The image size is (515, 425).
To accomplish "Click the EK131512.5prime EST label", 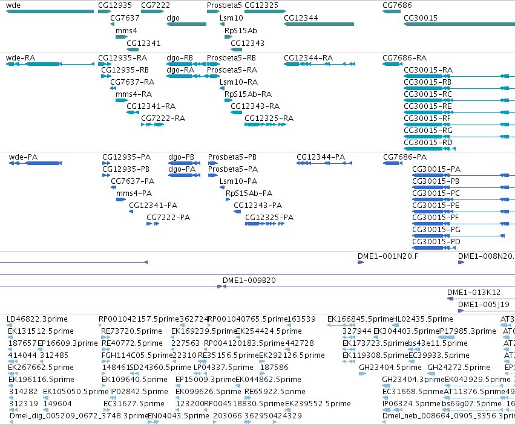I will pyautogui.click(x=41, y=331).
